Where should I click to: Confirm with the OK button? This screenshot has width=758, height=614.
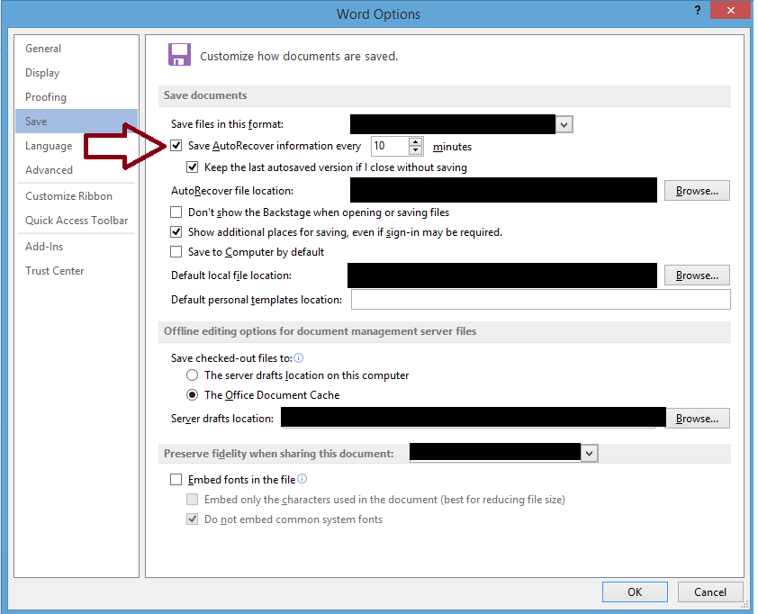tap(635, 591)
